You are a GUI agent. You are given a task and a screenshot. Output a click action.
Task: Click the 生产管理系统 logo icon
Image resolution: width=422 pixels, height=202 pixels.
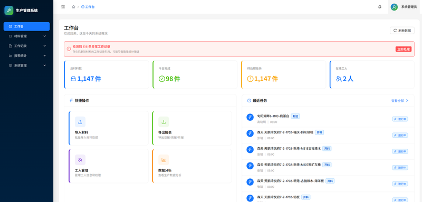coord(9,11)
